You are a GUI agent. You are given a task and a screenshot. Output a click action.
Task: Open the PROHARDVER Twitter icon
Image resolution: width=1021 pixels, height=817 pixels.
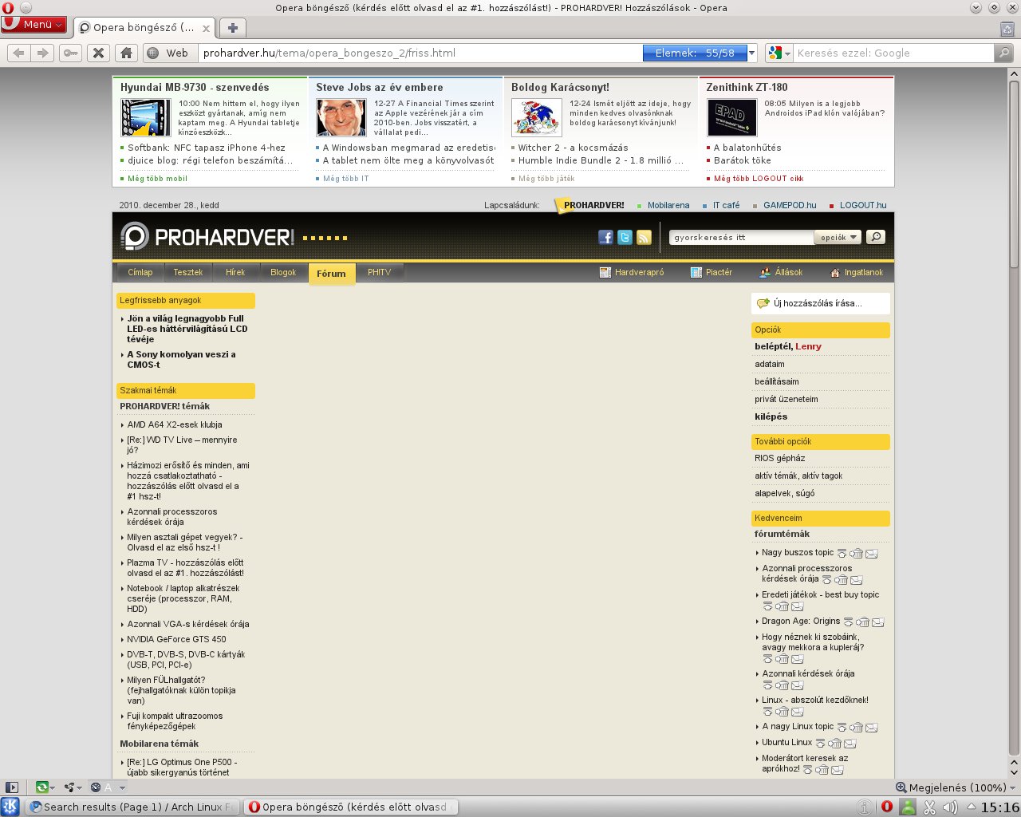625,237
